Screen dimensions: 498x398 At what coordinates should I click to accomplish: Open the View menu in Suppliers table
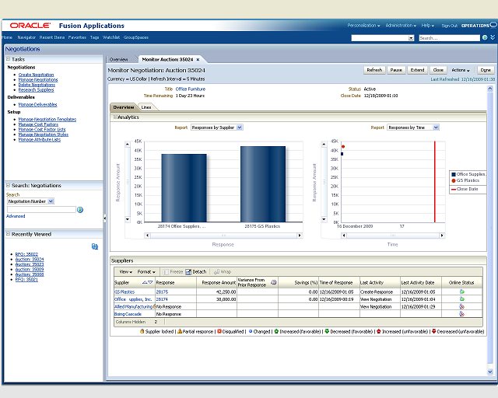tap(126, 271)
